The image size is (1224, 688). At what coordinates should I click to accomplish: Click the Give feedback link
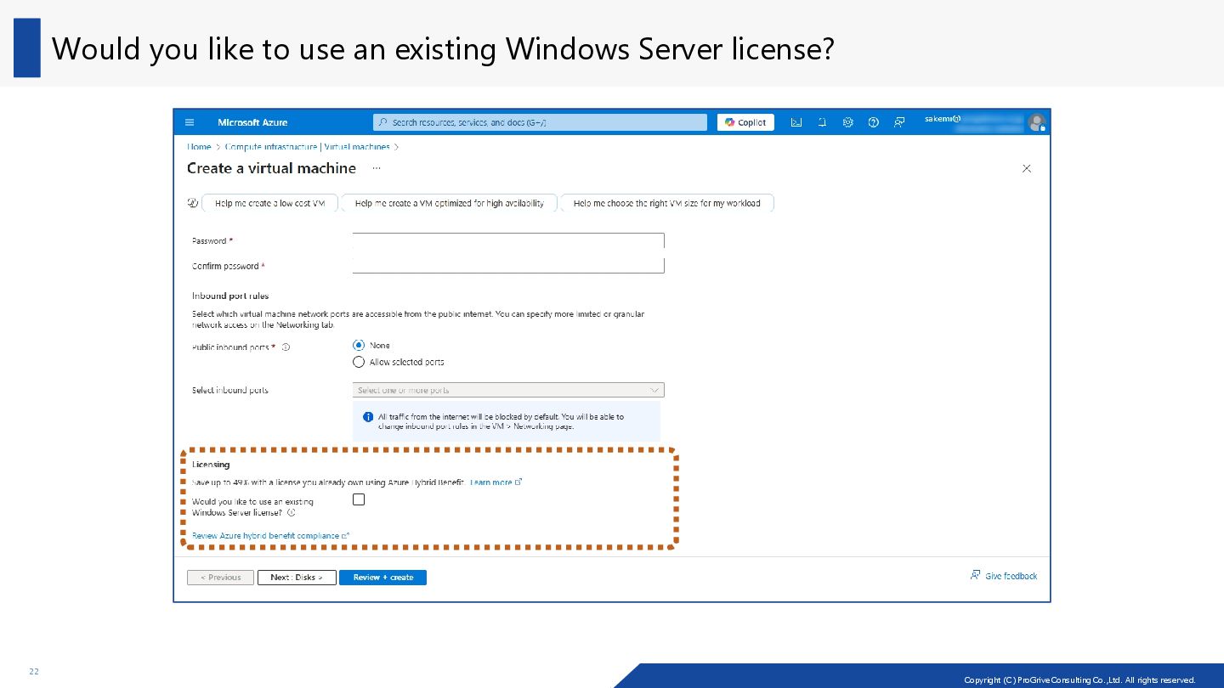click(x=1004, y=576)
